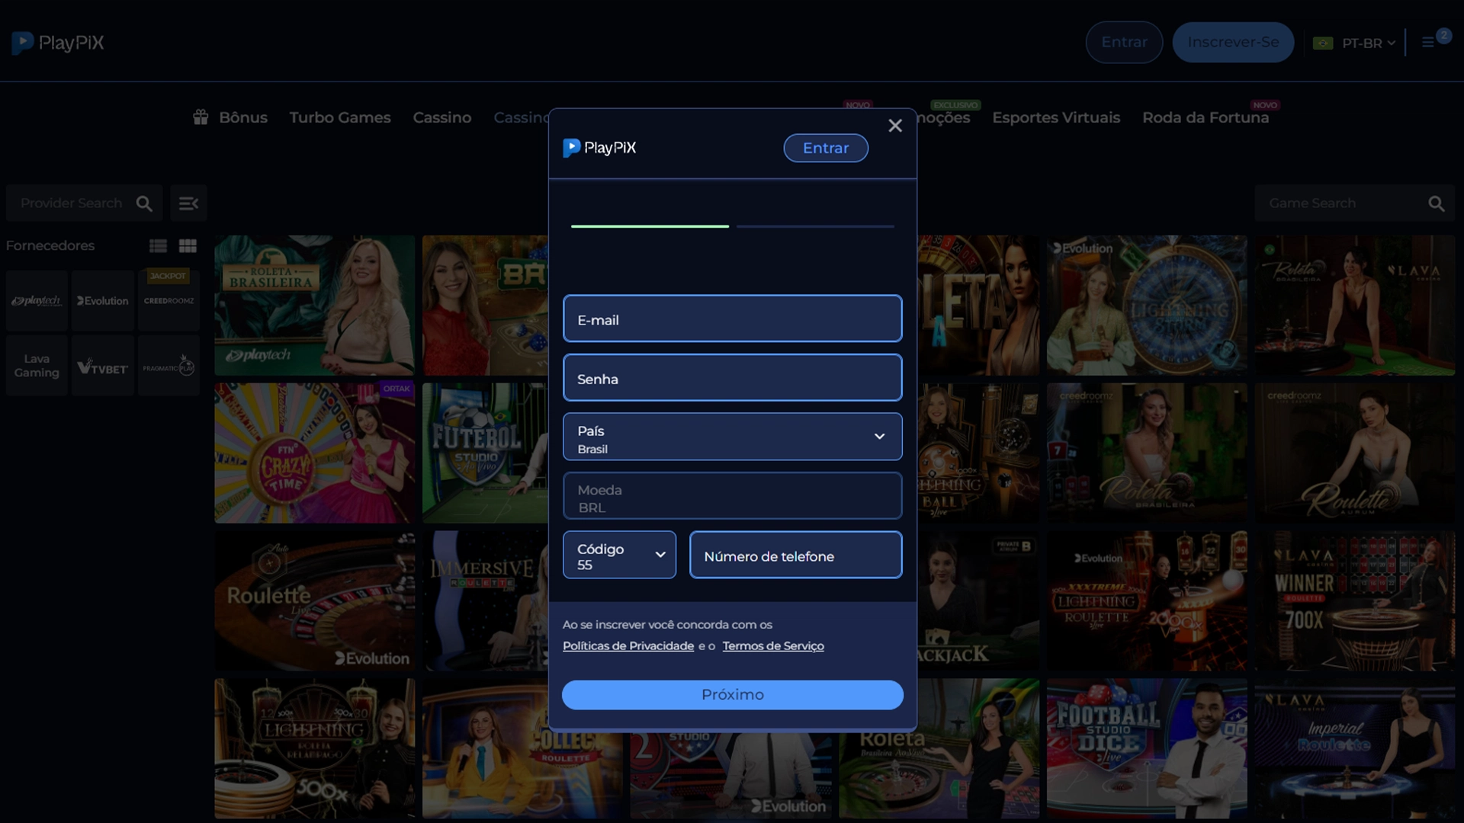Click the Game Search magnifier icon
The image size is (1464, 823).
click(x=1438, y=203)
